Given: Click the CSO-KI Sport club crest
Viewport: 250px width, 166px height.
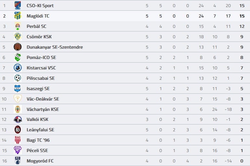Looking at the screenshot, I should (18, 6).
